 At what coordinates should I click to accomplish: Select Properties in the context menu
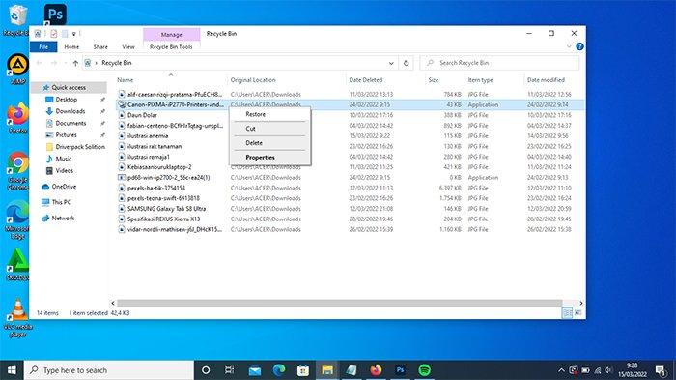pyautogui.click(x=260, y=158)
